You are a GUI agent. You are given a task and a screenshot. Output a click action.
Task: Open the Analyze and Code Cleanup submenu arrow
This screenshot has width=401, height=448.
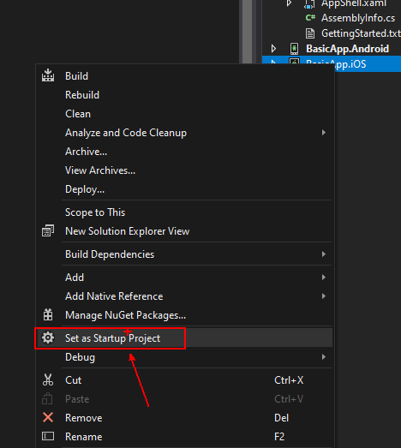324,132
